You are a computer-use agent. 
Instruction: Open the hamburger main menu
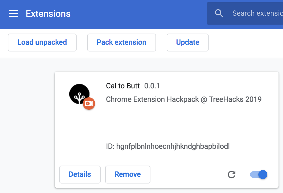(13, 13)
